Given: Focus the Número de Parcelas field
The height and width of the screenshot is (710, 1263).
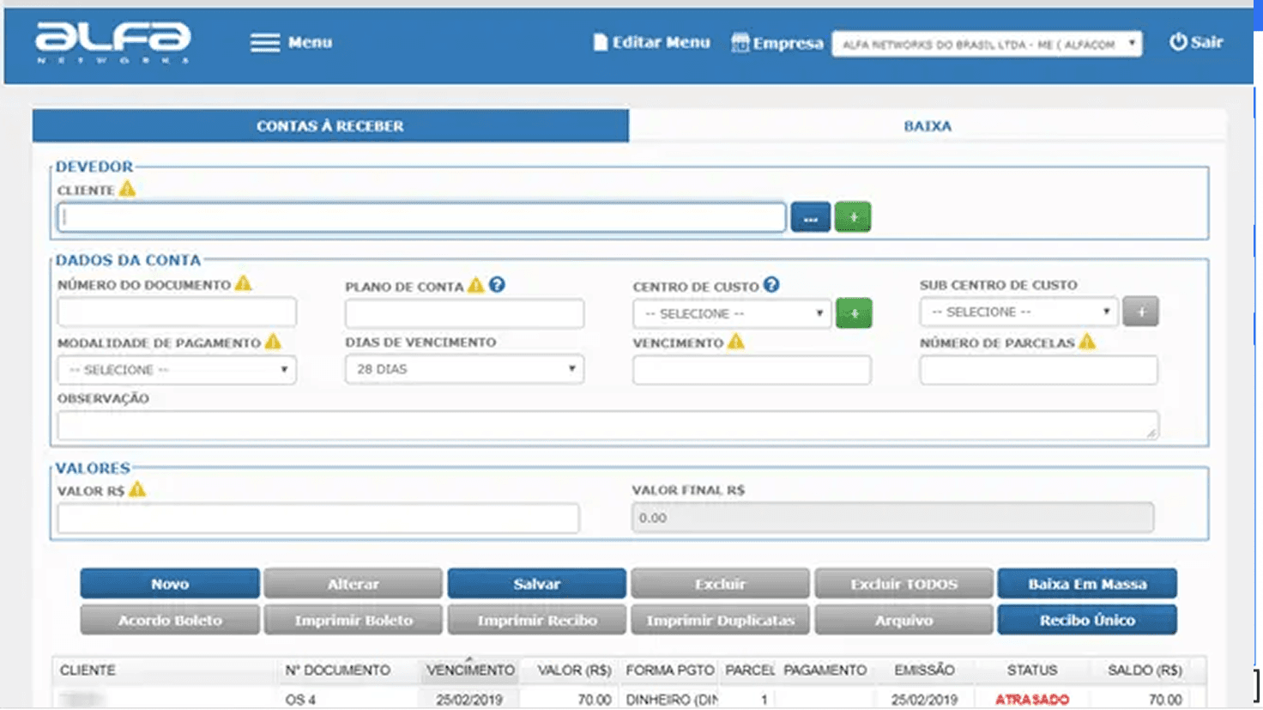Looking at the screenshot, I should [1038, 370].
